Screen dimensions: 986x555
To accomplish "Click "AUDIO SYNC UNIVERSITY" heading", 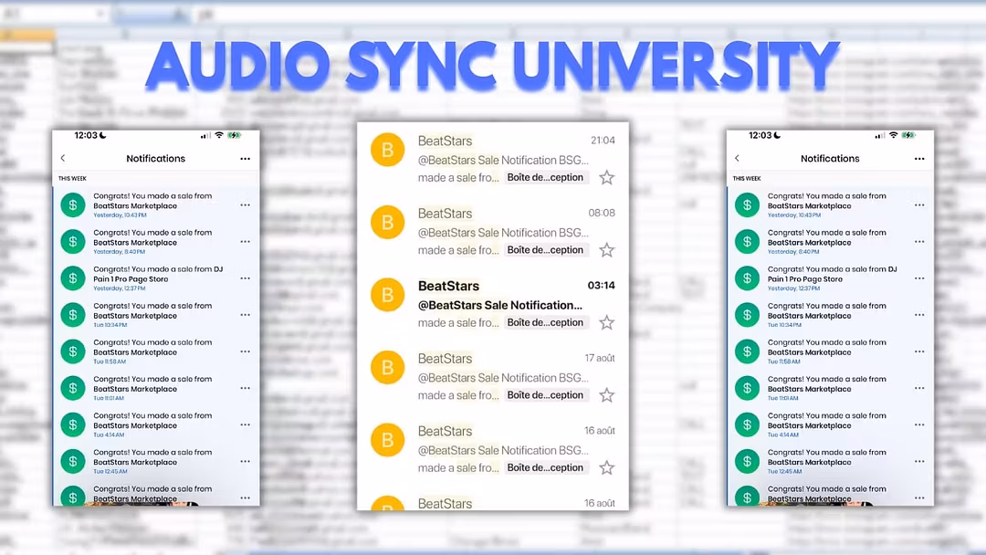I will pos(492,66).
